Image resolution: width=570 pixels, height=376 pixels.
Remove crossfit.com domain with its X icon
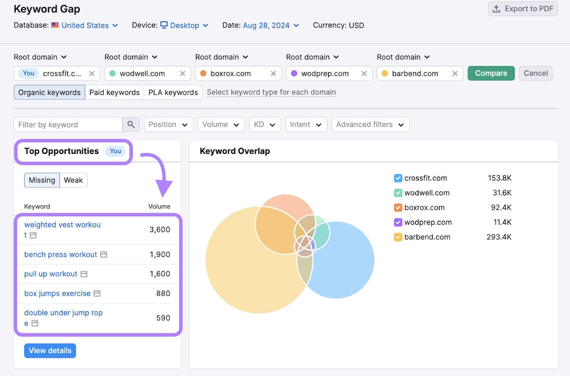[92, 73]
